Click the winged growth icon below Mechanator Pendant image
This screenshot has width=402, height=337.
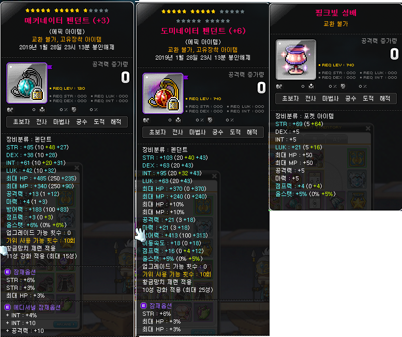10,110
